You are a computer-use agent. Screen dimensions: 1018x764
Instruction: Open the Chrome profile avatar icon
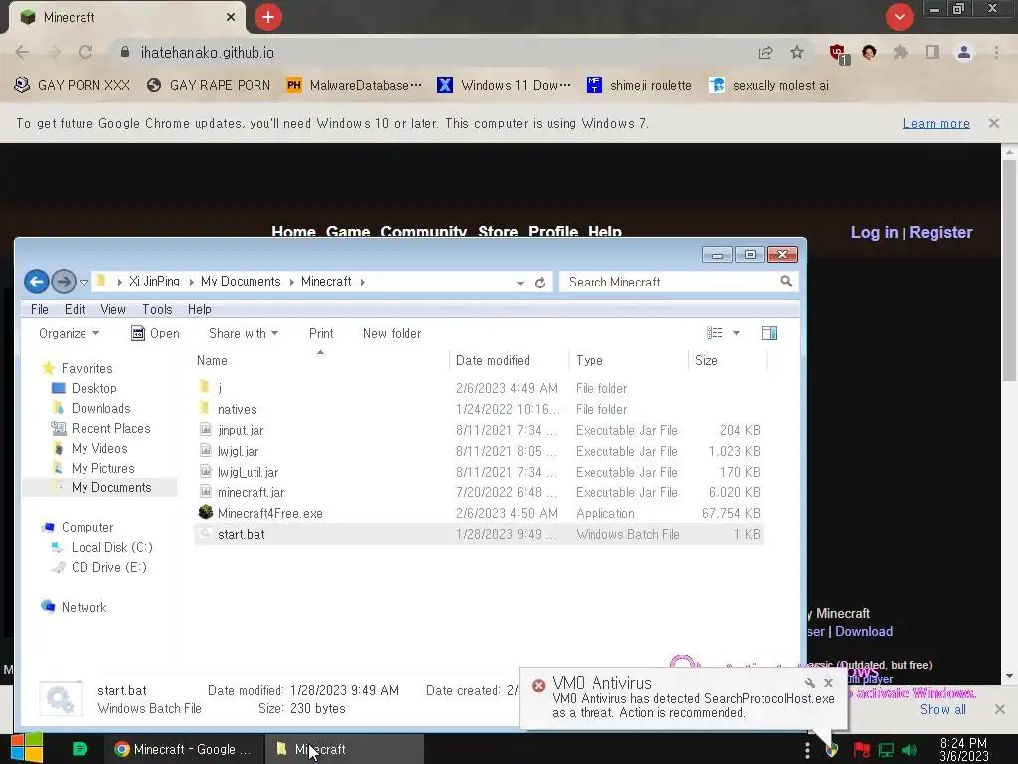click(964, 53)
